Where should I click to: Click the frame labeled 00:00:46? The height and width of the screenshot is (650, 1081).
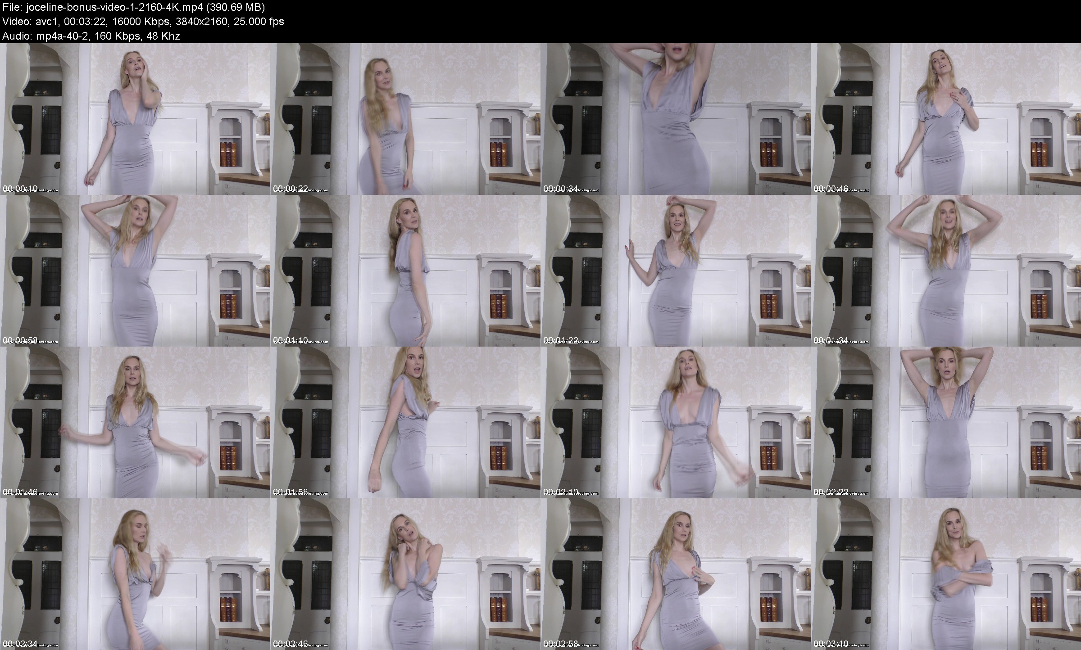click(946, 119)
